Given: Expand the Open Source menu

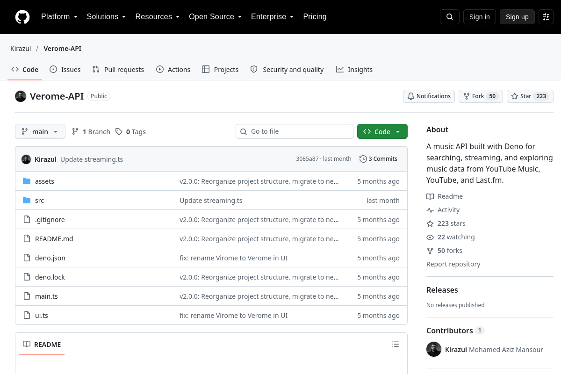Looking at the screenshot, I should pyautogui.click(x=216, y=17).
